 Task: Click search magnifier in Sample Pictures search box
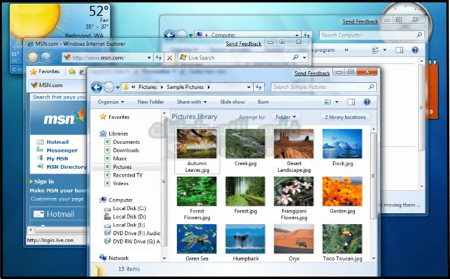371,87
